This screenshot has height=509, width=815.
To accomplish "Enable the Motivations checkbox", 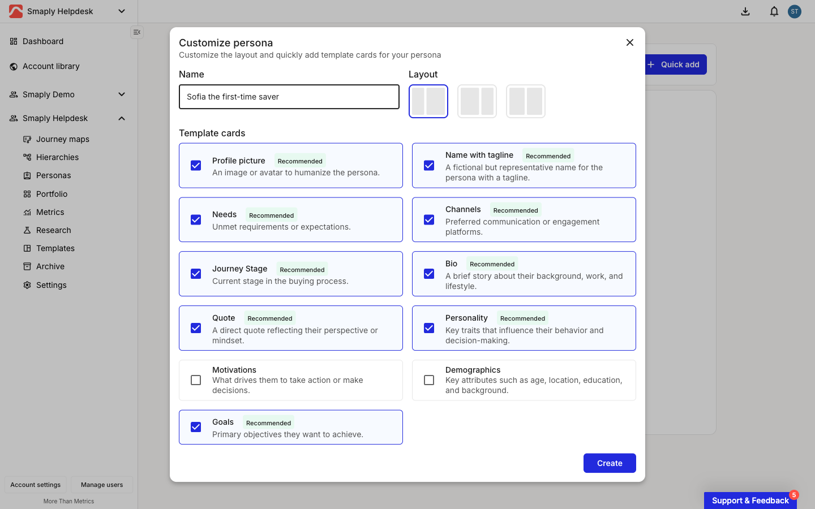I will pyautogui.click(x=196, y=380).
